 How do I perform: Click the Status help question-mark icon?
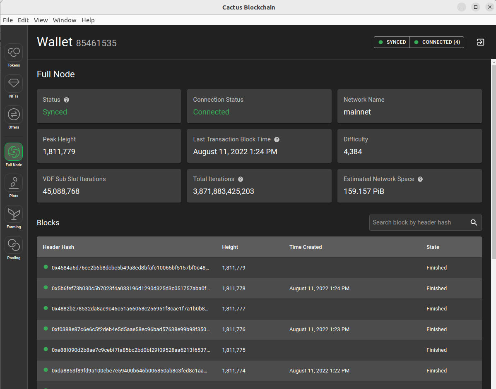(x=66, y=100)
